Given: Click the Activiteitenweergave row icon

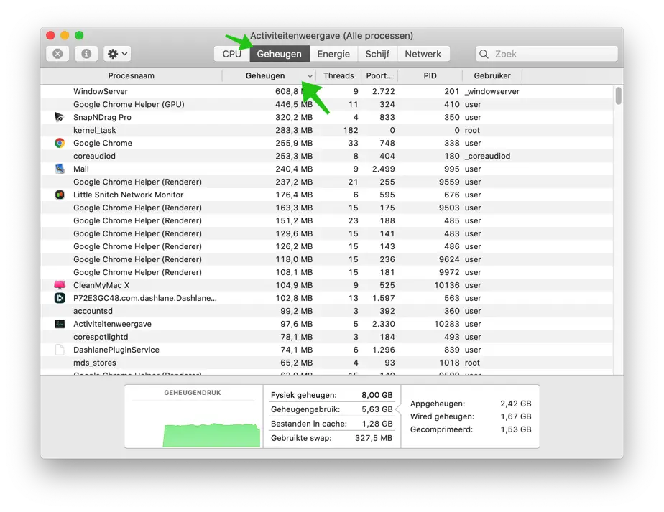Looking at the screenshot, I should 60,324.
